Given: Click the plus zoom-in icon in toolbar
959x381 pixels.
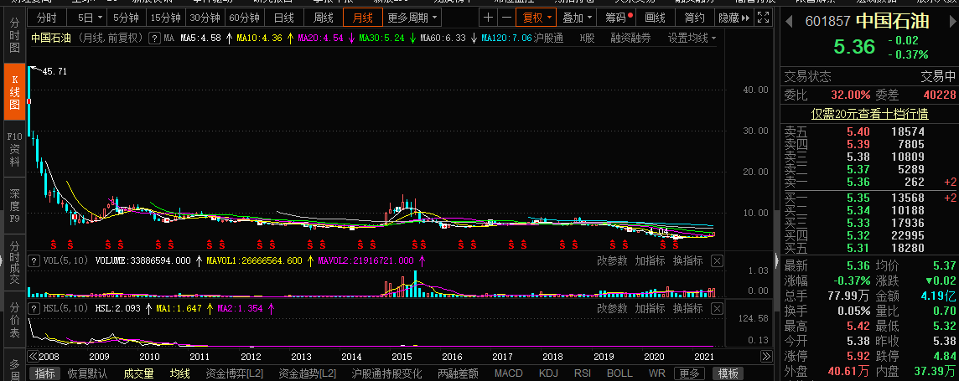Looking at the screenshot, I should (x=489, y=17).
